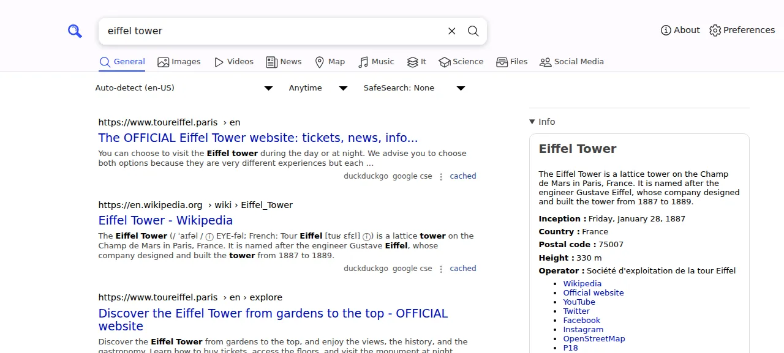Click the OpenStreetMap link in infobox
Viewport: 784px width, 353px height.
pyautogui.click(x=594, y=339)
